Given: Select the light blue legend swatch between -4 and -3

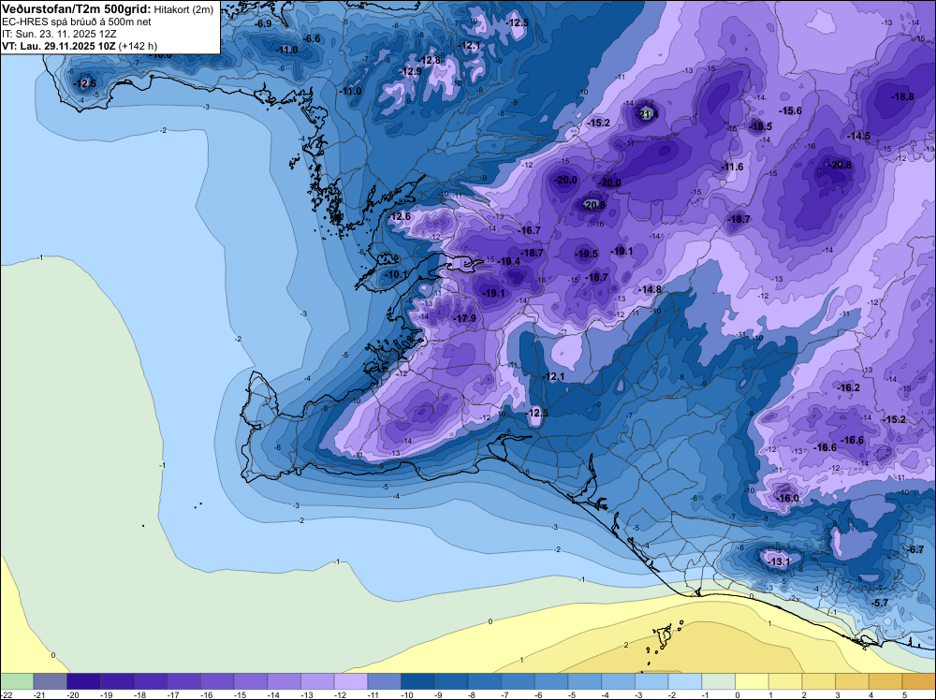Looking at the screenshot, I should 619,681.
